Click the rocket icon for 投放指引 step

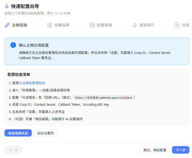(x=135, y=25)
